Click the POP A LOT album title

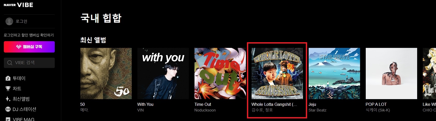pyautogui.click(x=376, y=104)
